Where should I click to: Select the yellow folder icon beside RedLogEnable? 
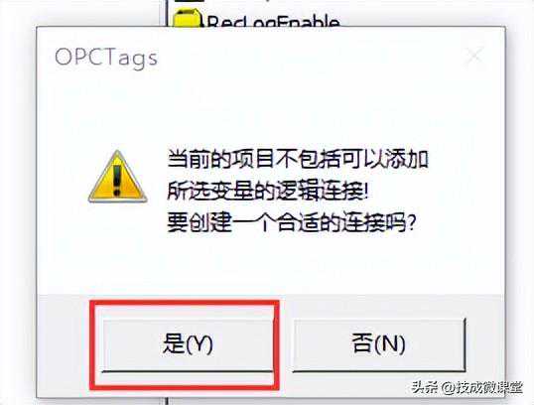coord(188,19)
